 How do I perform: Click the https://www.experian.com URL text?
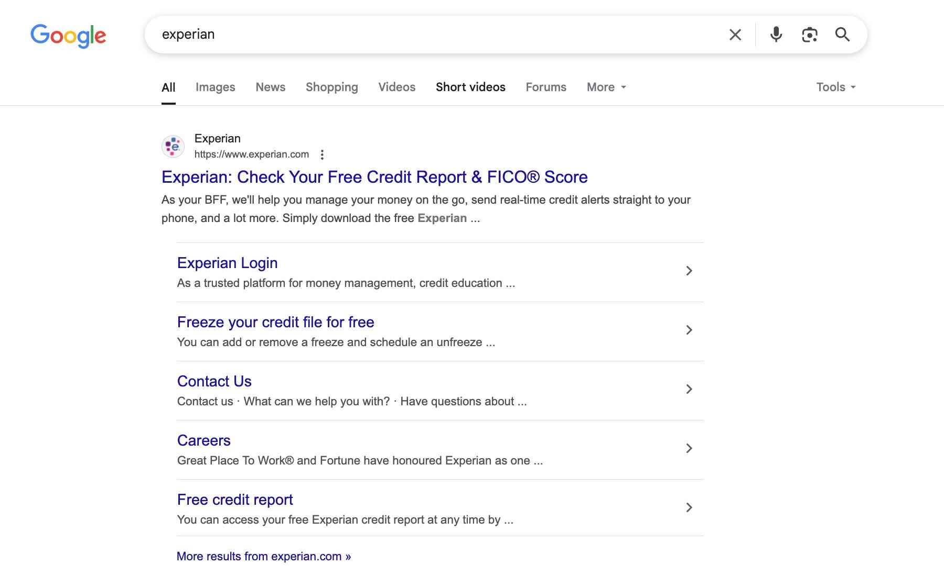pyautogui.click(x=251, y=154)
